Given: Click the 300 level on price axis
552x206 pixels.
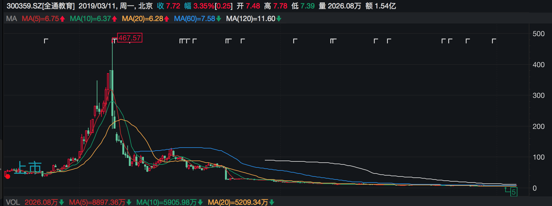Looking at the screenshot, I should pyautogui.click(x=538, y=95).
